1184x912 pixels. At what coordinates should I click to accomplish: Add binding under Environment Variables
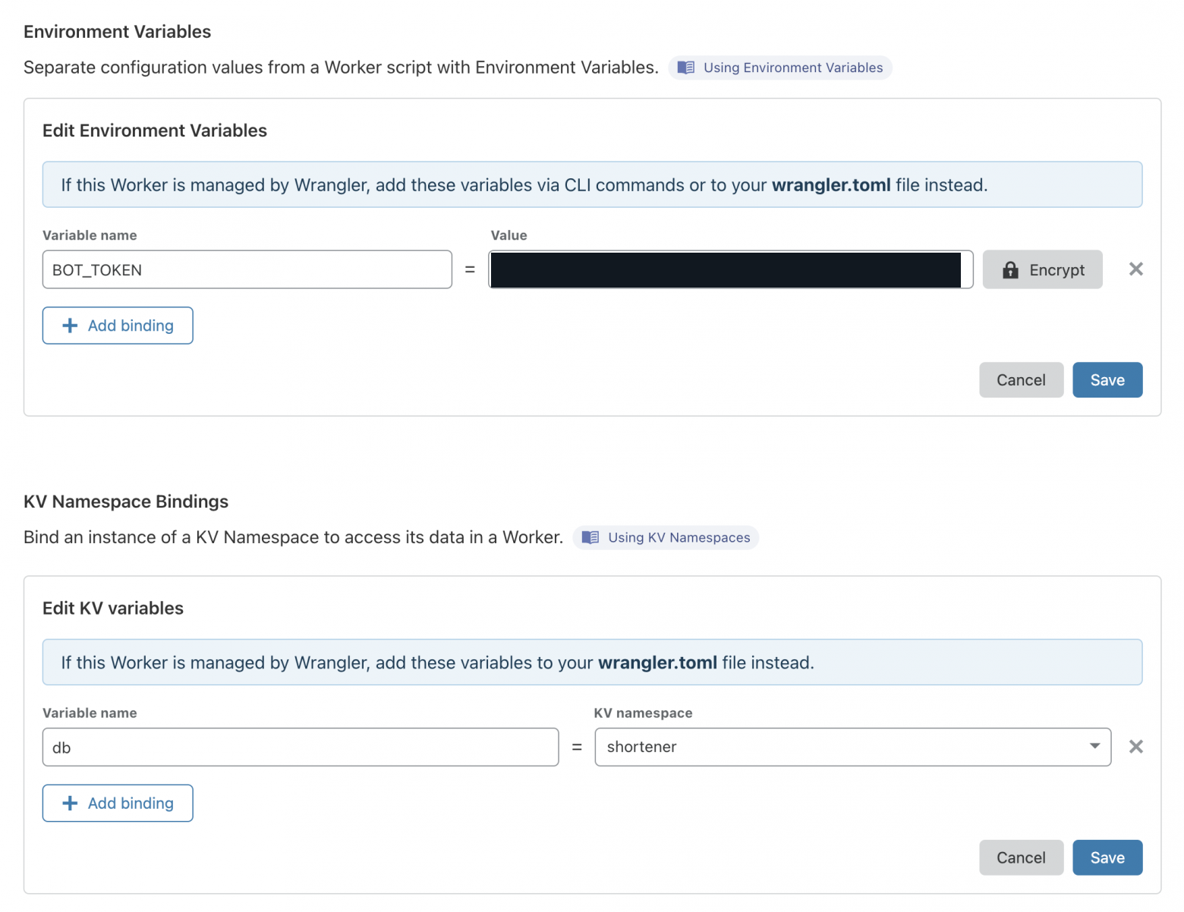click(x=118, y=325)
